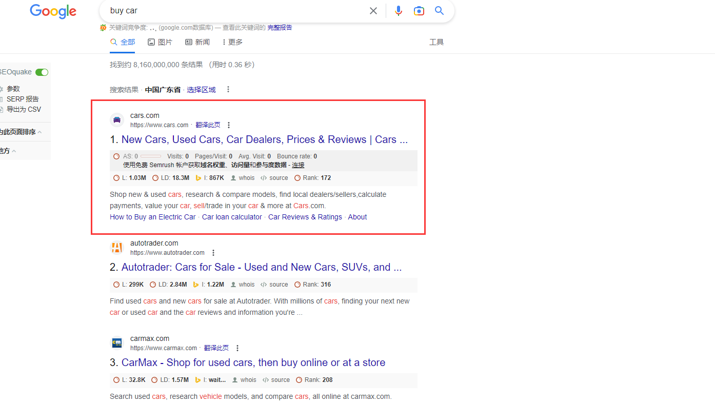The image size is (715, 404).
Task: Click the search field containing buy car
Action: (x=236, y=11)
